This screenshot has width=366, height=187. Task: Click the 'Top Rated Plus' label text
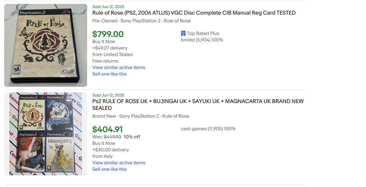click(x=203, y=33)
